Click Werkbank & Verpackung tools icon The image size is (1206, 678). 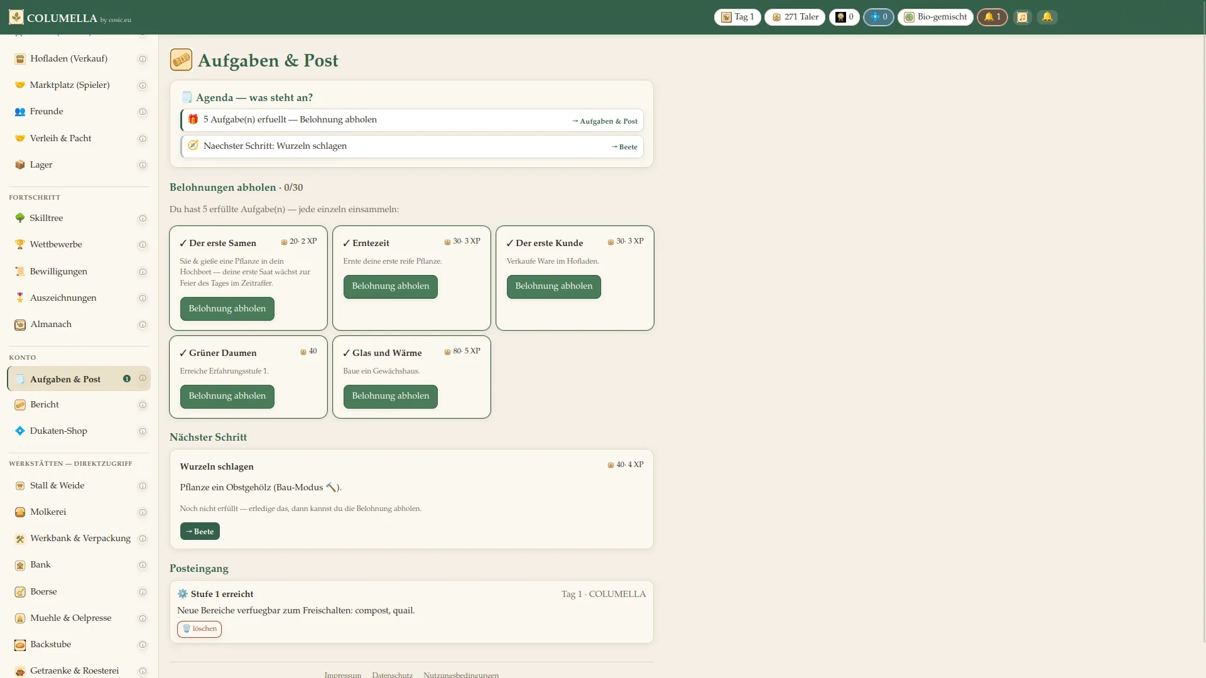point(20,539)
